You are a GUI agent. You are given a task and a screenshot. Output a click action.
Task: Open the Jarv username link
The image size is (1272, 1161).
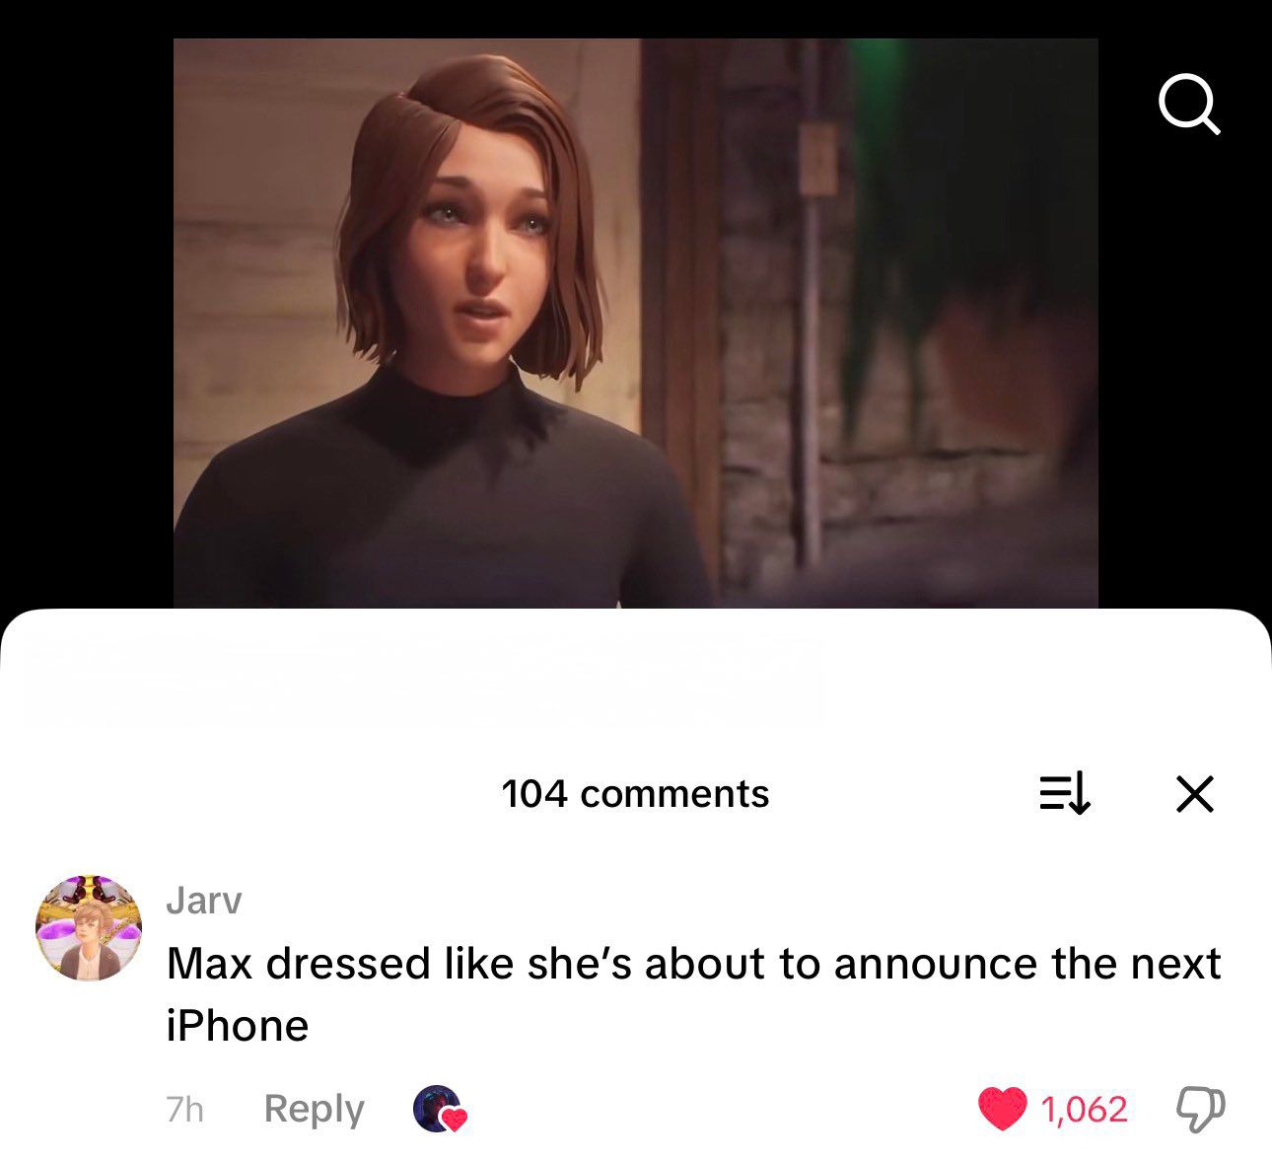tap(204, 900)
